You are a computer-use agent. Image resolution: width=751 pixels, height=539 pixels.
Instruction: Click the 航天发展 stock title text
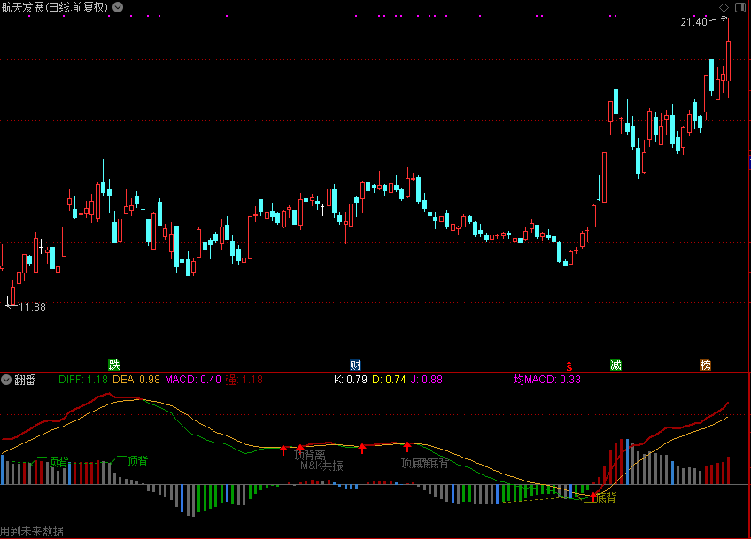click(25, 7)
